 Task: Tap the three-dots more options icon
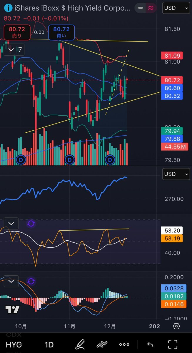[x=124, y=344]
